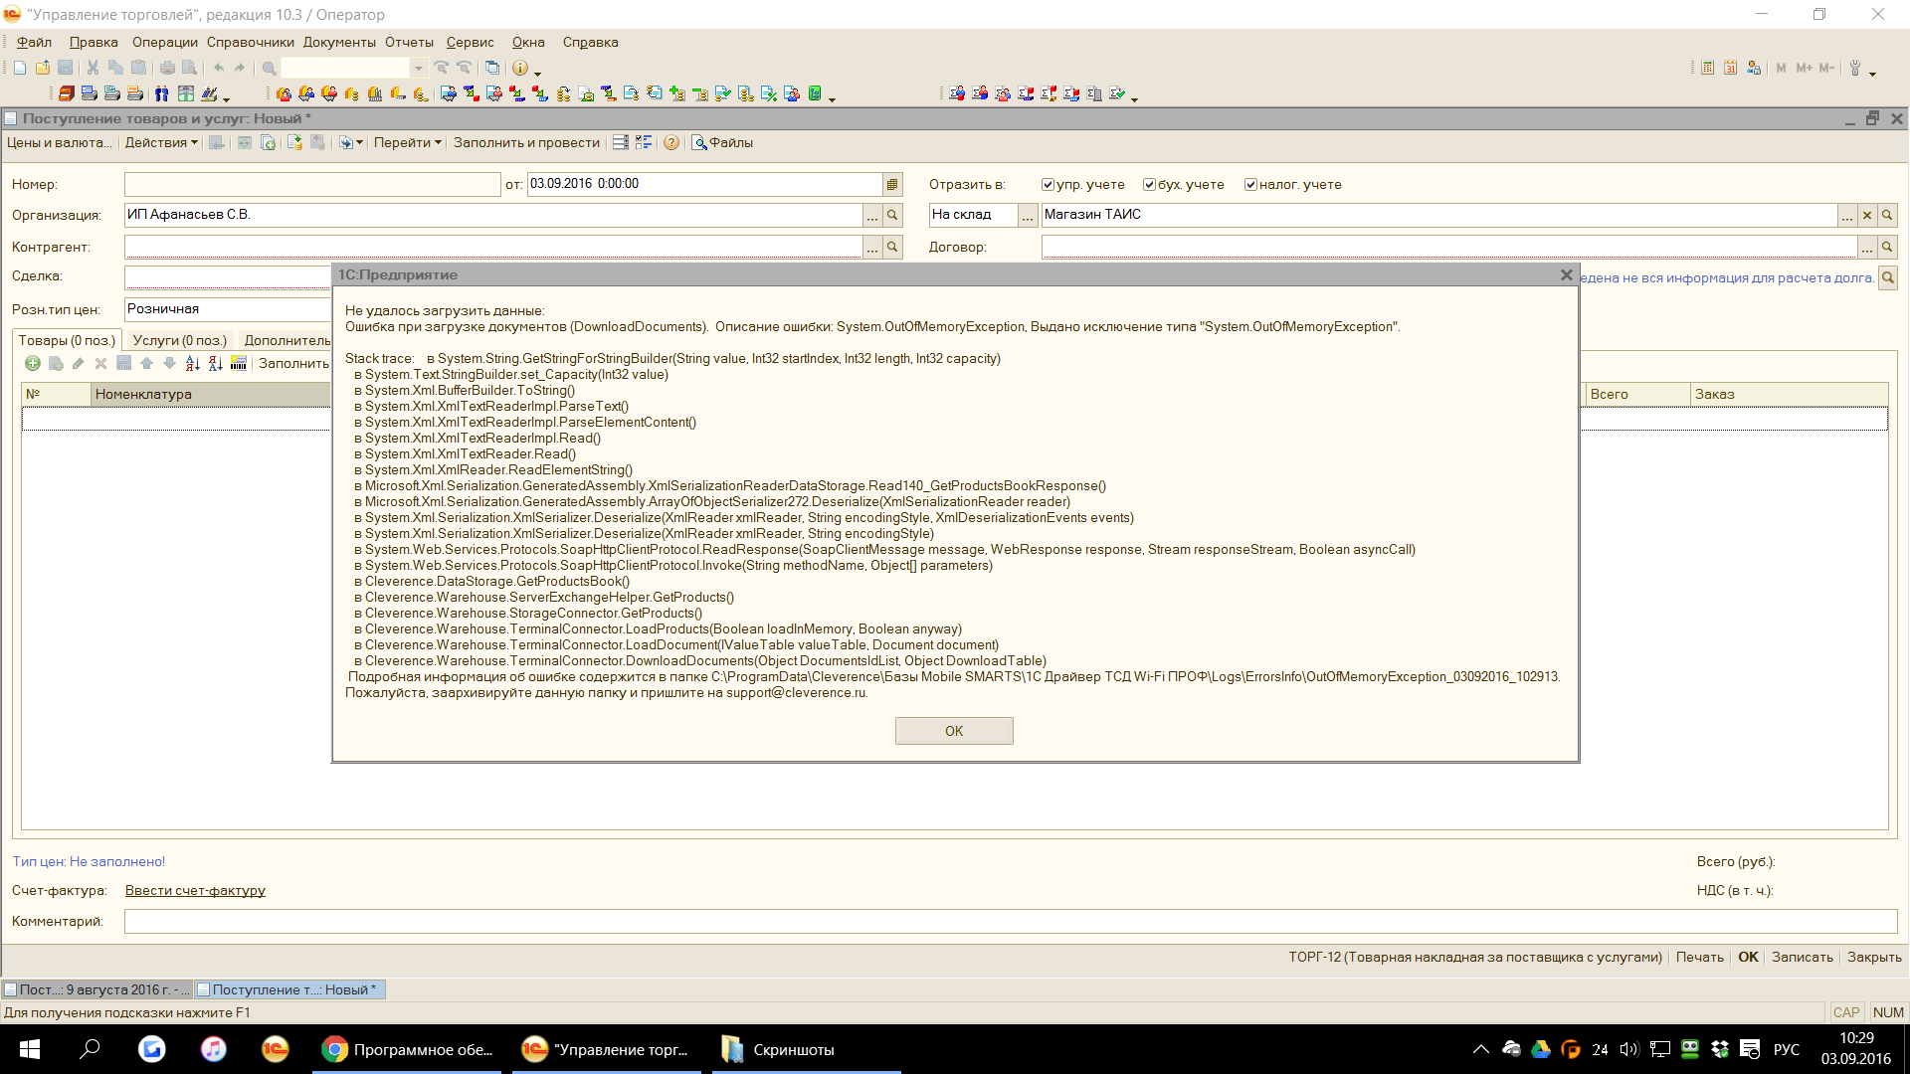Click the list view icon in form toolbar
1910x1074 pixels.
click(x=621, y=142)
